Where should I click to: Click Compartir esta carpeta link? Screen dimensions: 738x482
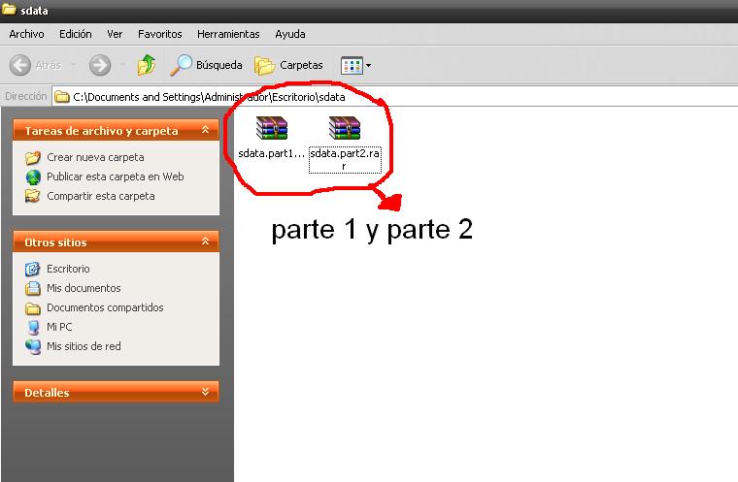point(101,196)
